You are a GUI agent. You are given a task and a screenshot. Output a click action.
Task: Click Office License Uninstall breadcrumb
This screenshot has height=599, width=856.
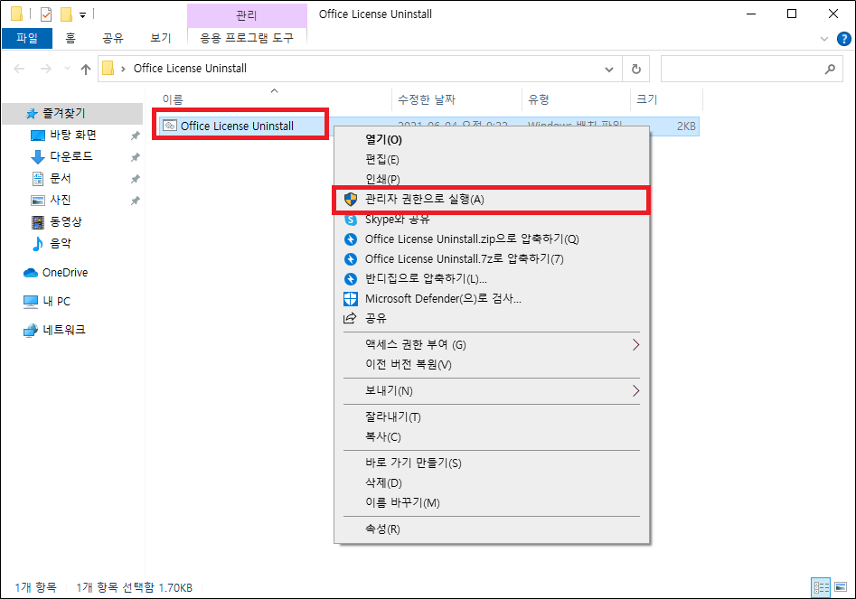[190, 69]
